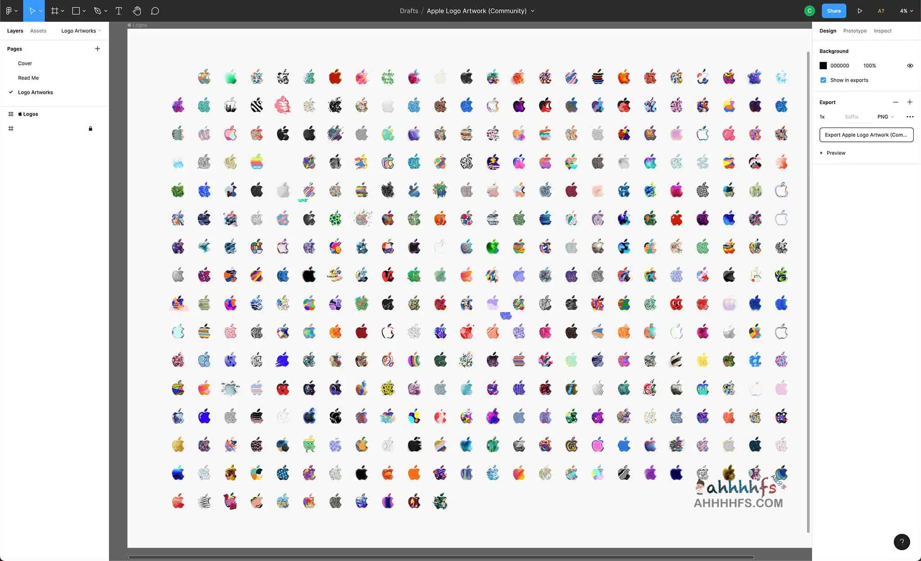
Task: Select the Text tool
Action: pyautogui.click(x=118, y=10)
